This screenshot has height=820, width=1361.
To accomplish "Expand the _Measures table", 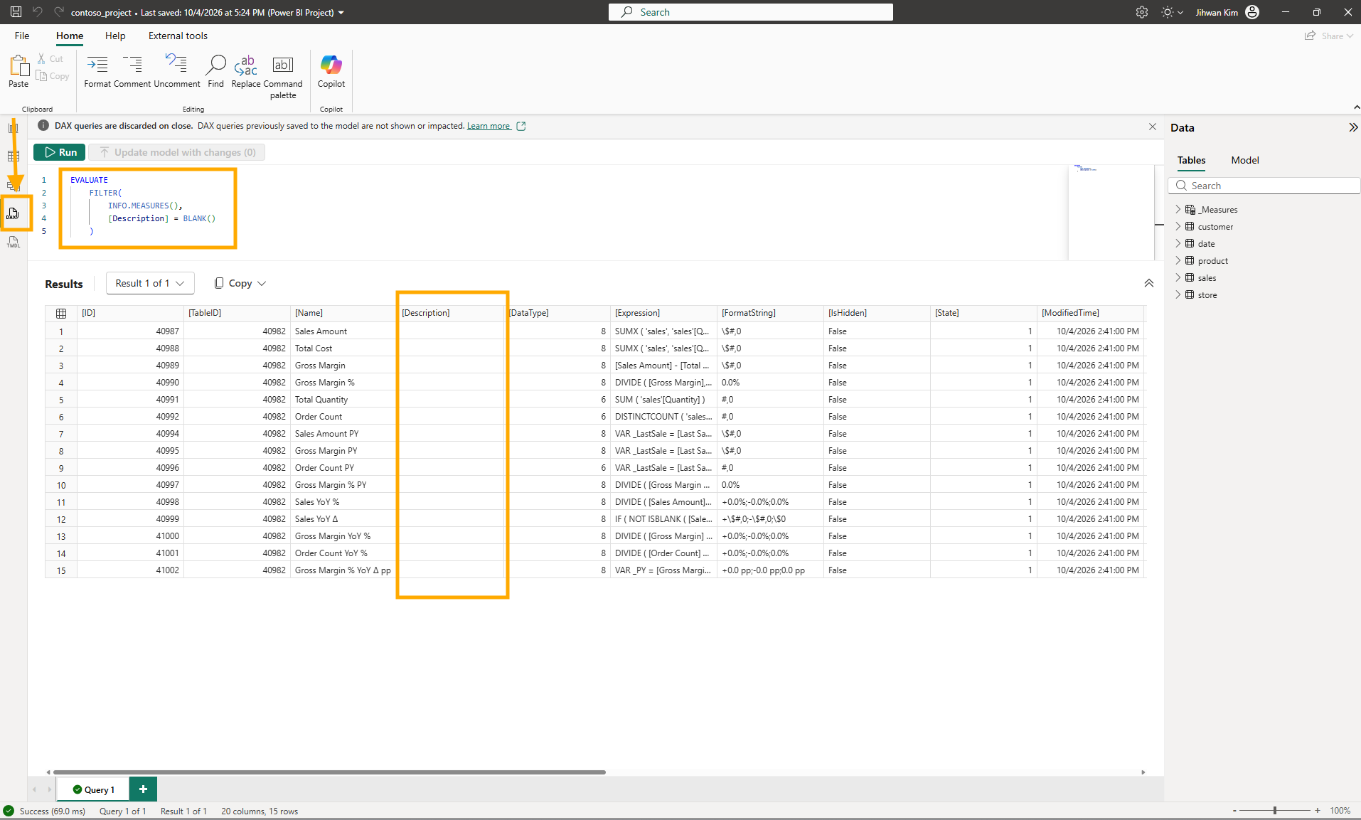I will tap(1178, 209).
